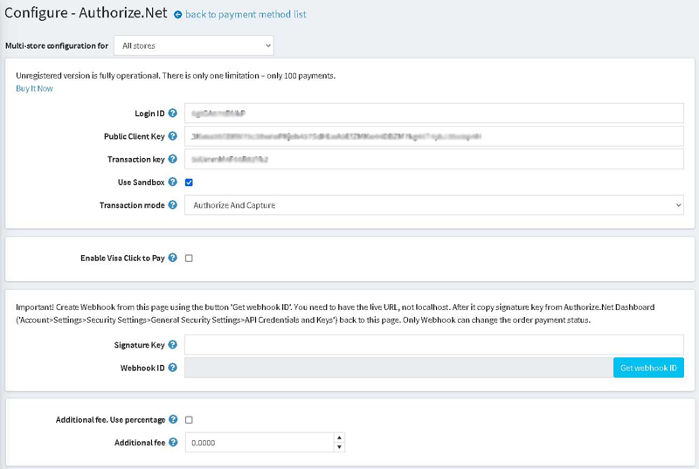
Task: Click the help icon beside Login ID
Action: click(172, 114)
